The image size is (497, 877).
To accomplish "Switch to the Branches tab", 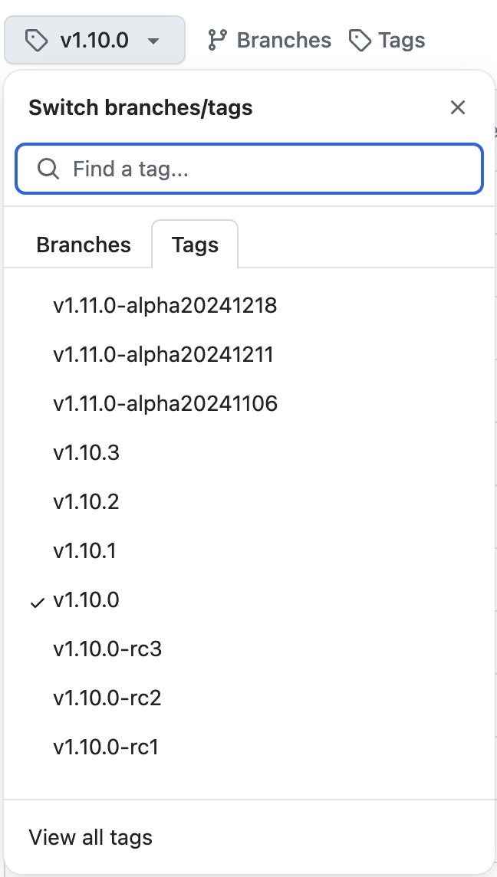I will pos(84,245).
